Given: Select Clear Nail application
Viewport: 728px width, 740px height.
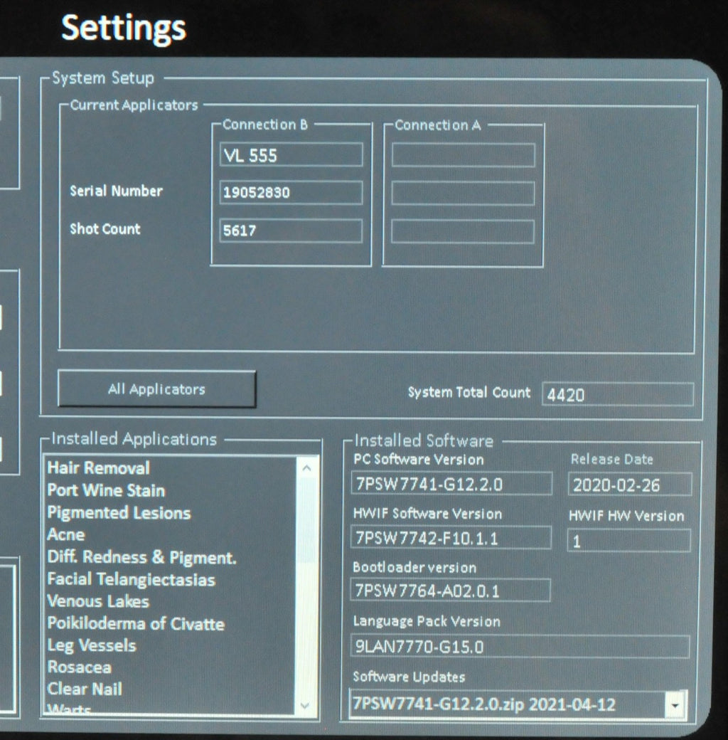Looking at the screenshot, I should pos(85,689).
